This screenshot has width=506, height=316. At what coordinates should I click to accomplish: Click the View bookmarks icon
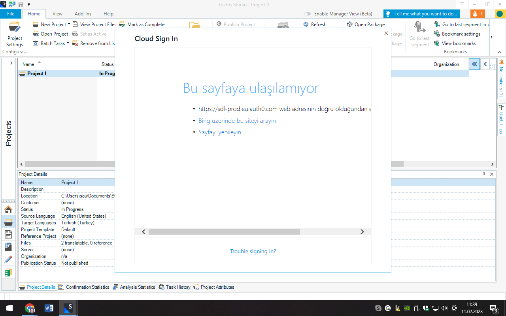[x=437, y=43]
